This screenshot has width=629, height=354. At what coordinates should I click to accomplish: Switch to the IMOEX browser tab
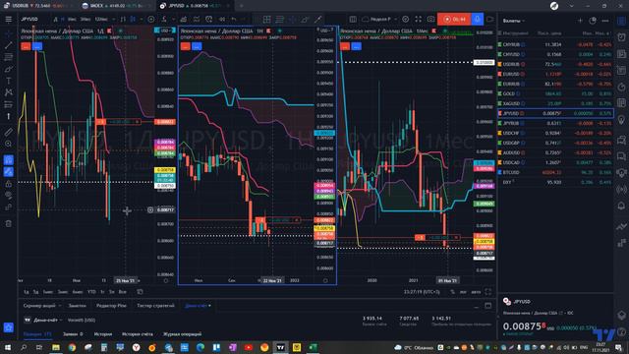coord(116,6)
